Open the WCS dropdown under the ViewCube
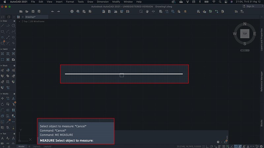 (245, 50)
